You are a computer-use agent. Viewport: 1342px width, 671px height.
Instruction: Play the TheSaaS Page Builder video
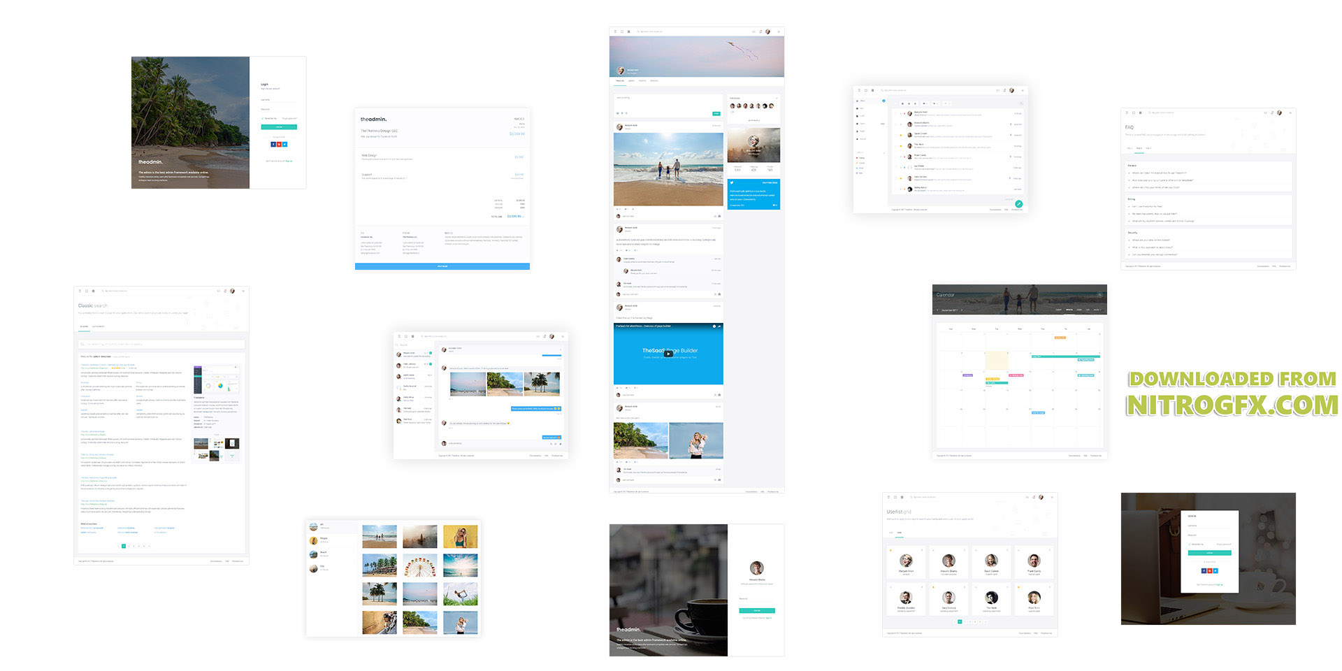(x=668, y=354)
